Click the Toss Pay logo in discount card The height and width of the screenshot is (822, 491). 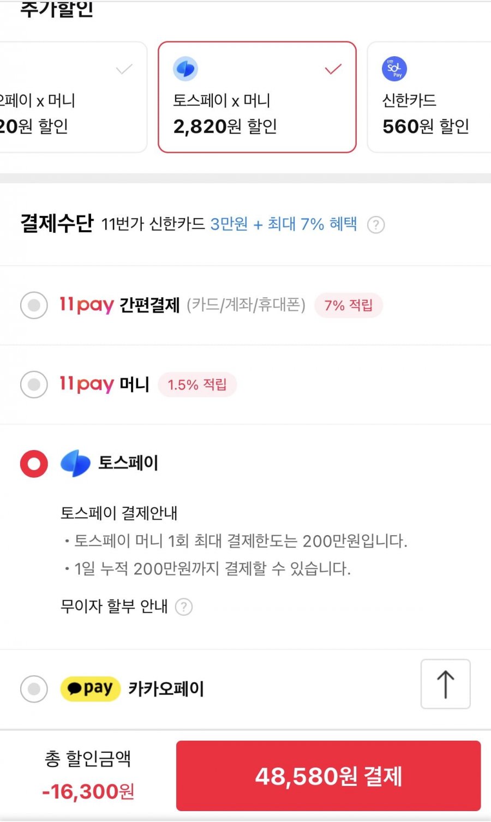click(x=185, y=69)
